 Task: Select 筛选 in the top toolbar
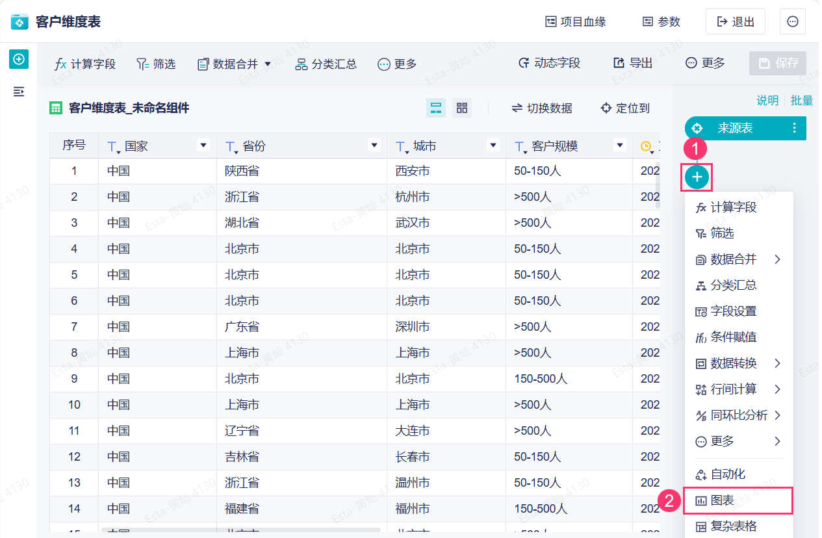tap(156, 64)
